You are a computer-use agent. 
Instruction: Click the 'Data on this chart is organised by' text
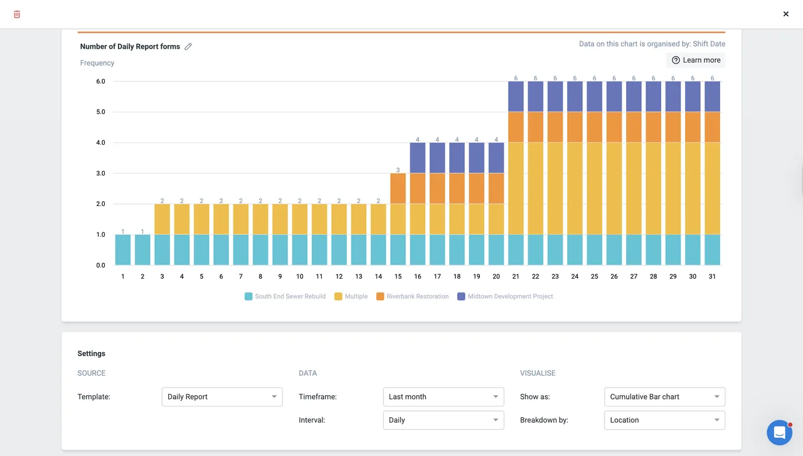coord(652,44)
